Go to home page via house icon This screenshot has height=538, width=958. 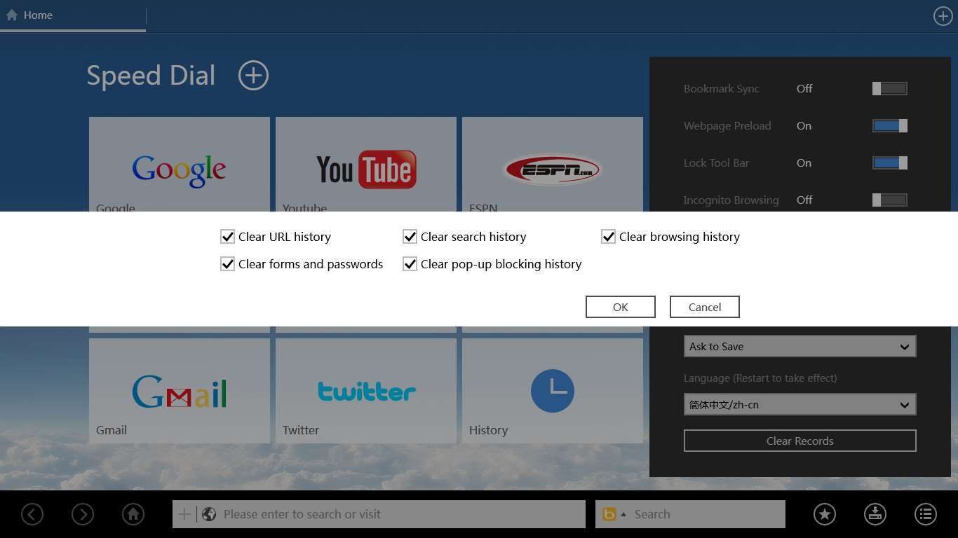133,514
